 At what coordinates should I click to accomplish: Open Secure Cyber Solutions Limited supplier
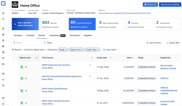point(168,67)
